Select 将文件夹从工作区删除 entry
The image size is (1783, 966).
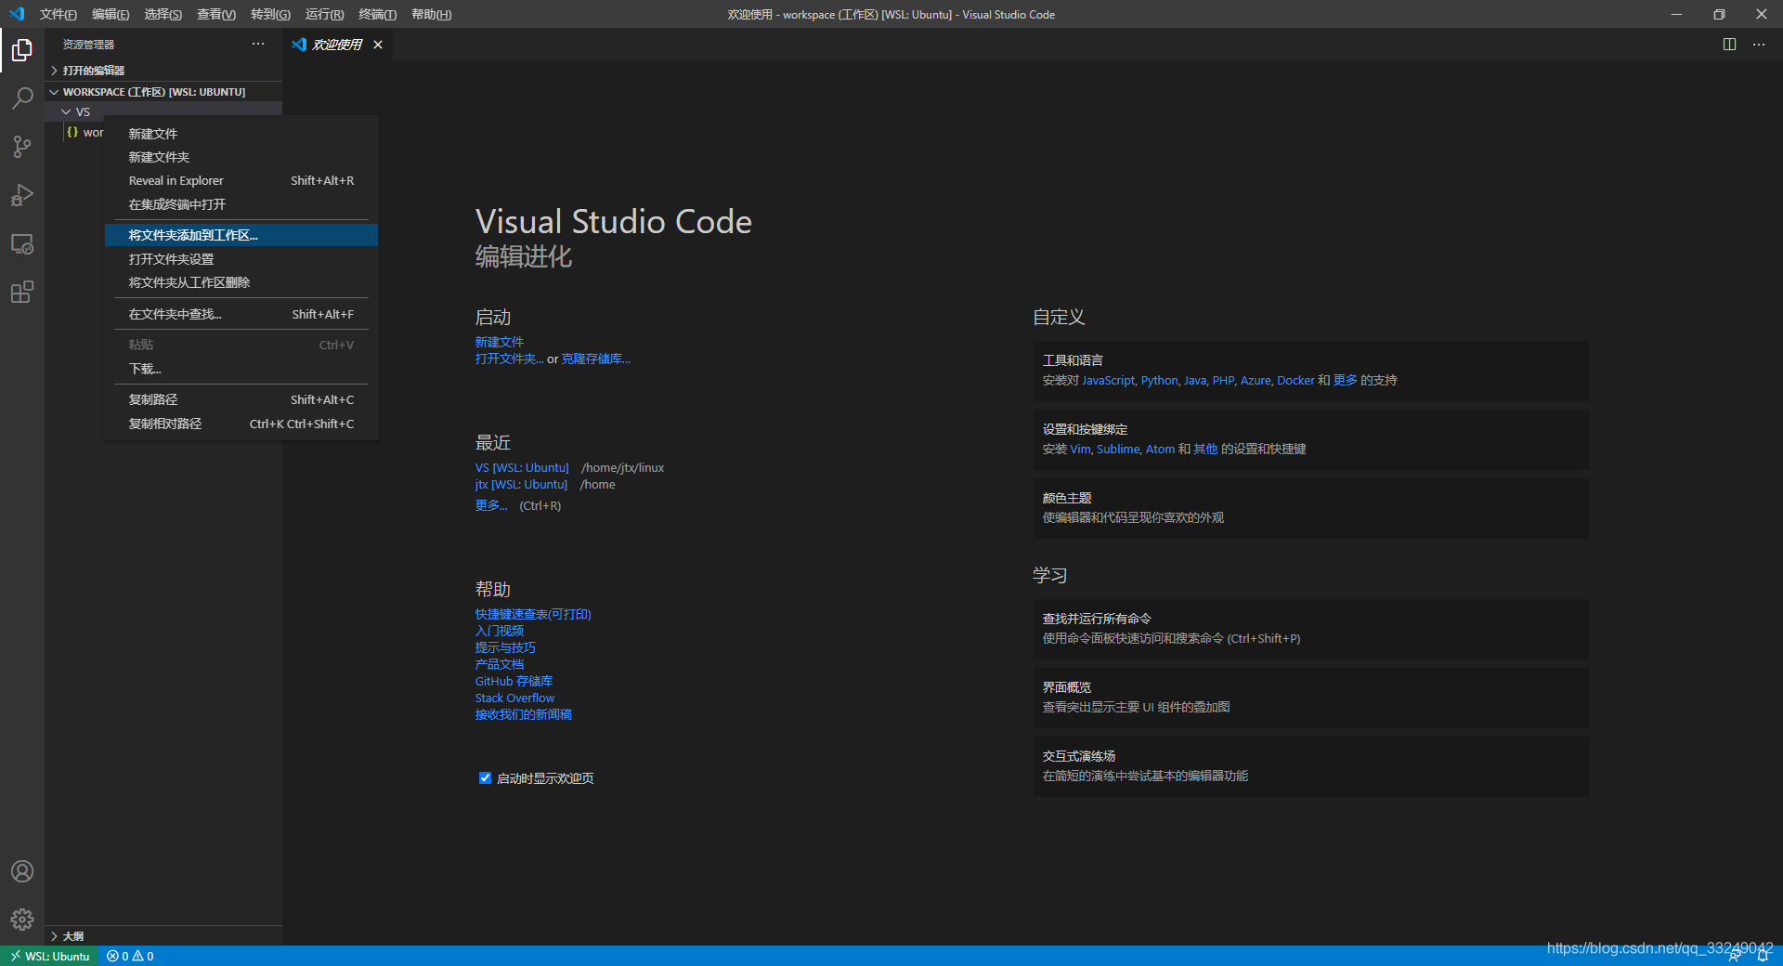pyautogui.click(x=241, y=282)
